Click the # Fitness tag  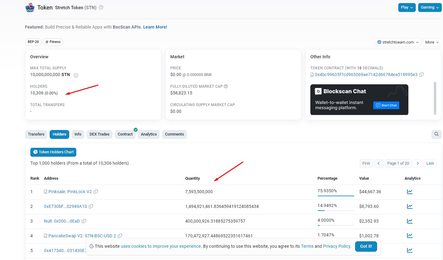click(53, 42)
